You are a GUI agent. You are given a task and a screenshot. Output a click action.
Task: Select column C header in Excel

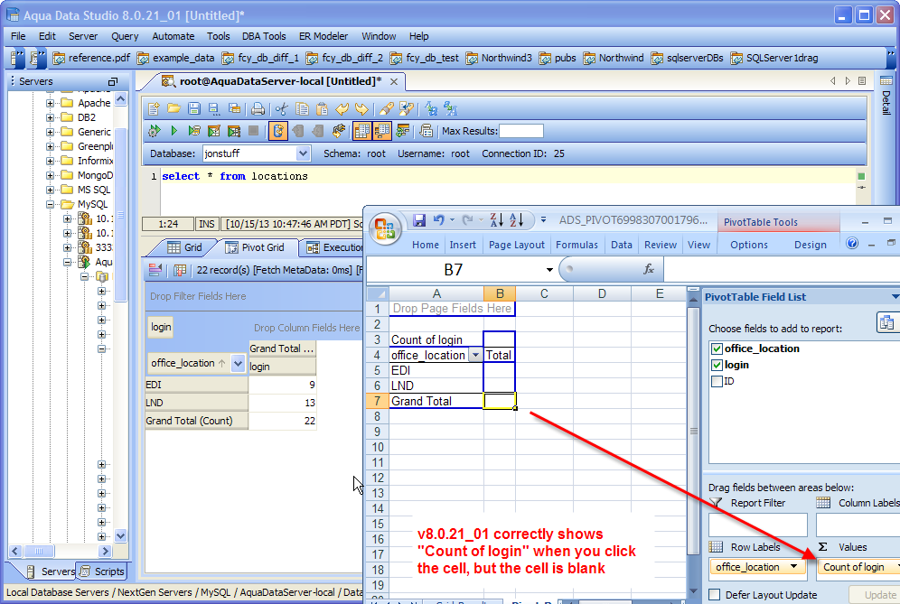point(544,293)
